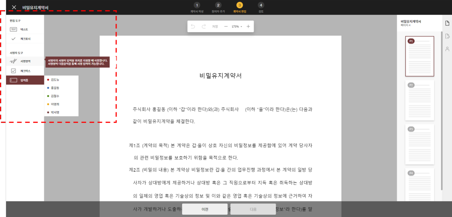Open the 175% zoom level dropdown

[237, 27]
